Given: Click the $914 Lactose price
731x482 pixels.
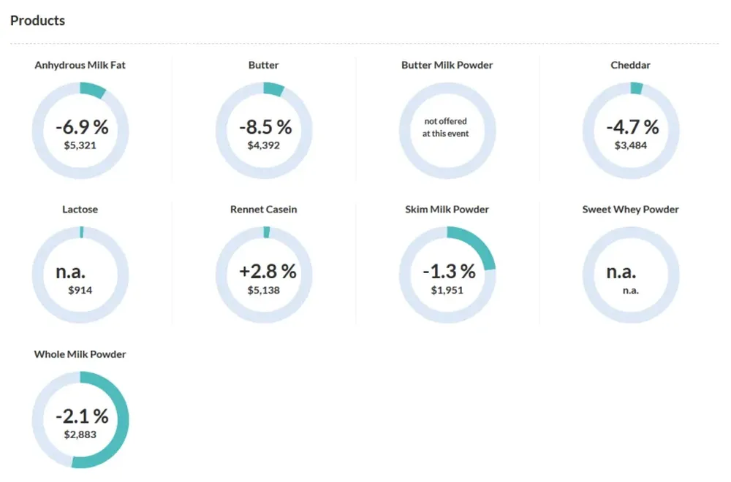Looking at the screenshot, I should [80, 290].
